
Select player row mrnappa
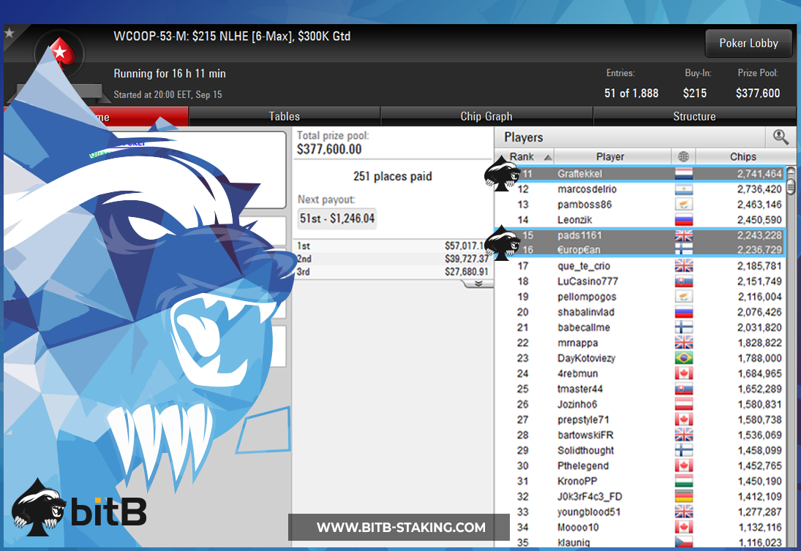(x=641, y=343)
